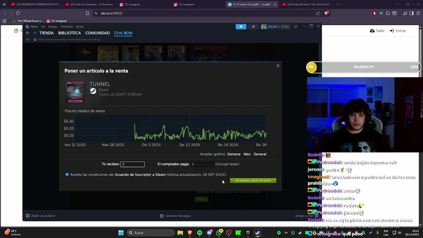Open the weather widget showing 28°C
Image resolution: width=423 pixels, height=238 pixels.
click(13, 233)
